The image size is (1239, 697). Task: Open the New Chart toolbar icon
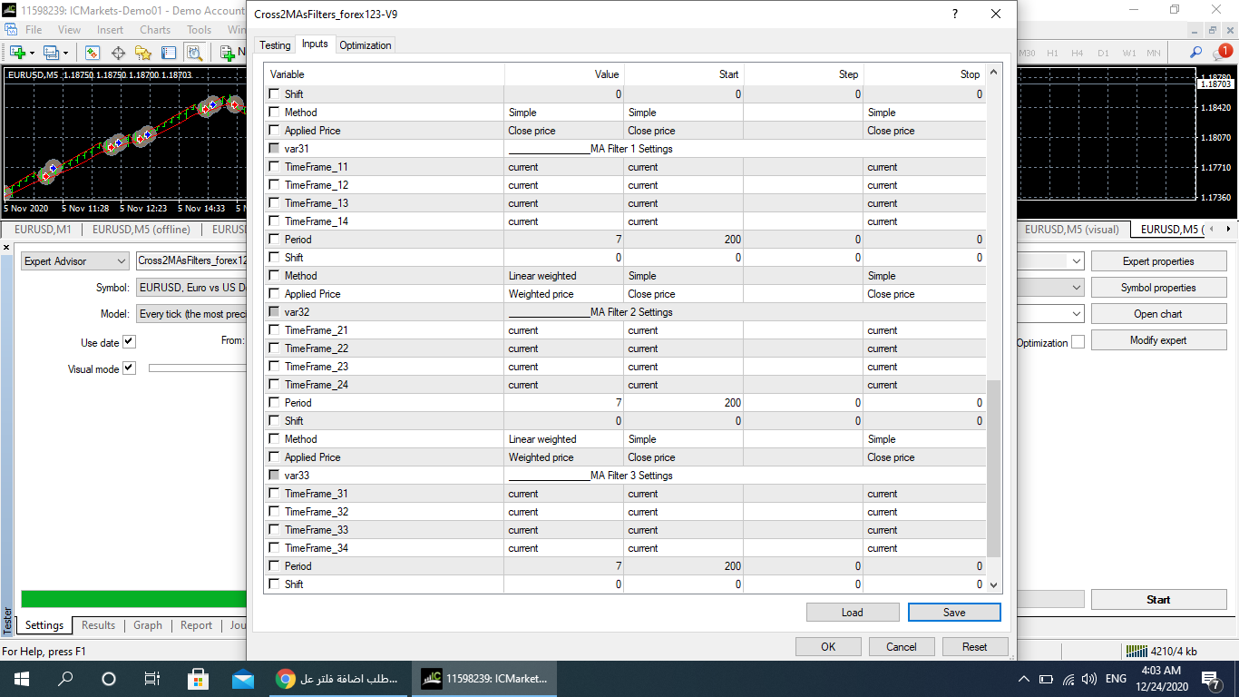click(x=17, y=53)
